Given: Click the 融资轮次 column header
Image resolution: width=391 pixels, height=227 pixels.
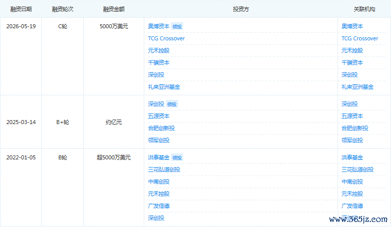Looking at the screenshot, I should coord(63,9).
